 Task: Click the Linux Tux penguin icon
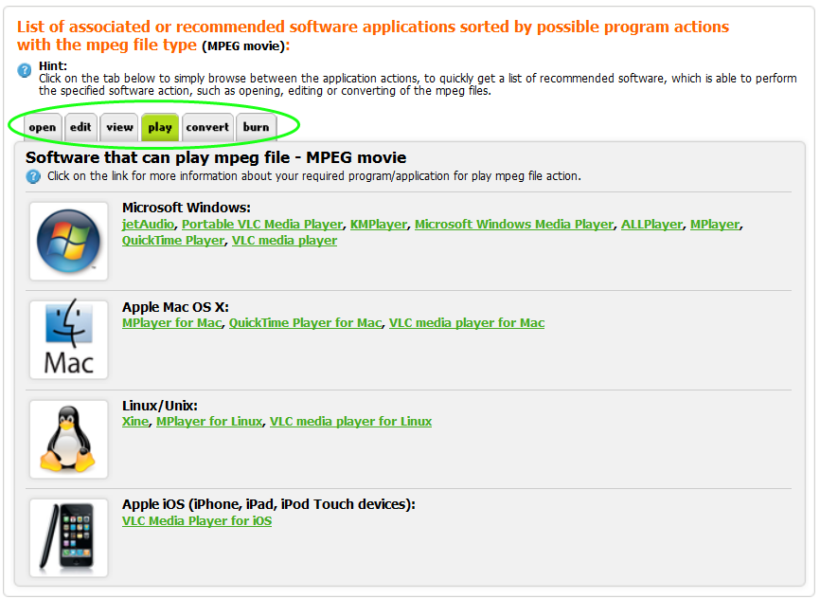(68, 439)
